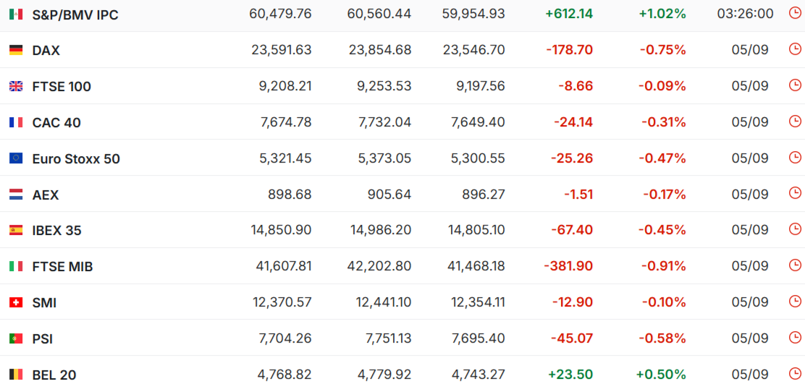Screen dimensions: 805x389
Task: Go to the AEX index page
Action: coord(45,194)
